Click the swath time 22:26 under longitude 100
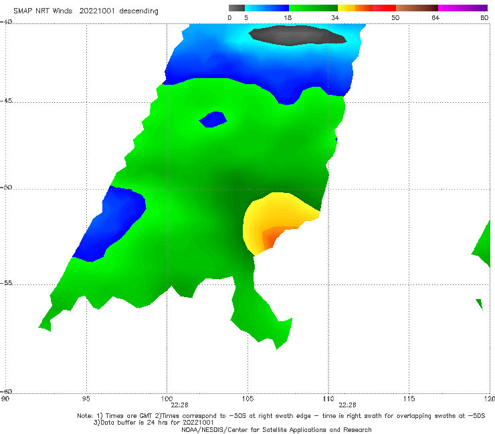Screen dimensions: 495x434 [x=180, y=405]
